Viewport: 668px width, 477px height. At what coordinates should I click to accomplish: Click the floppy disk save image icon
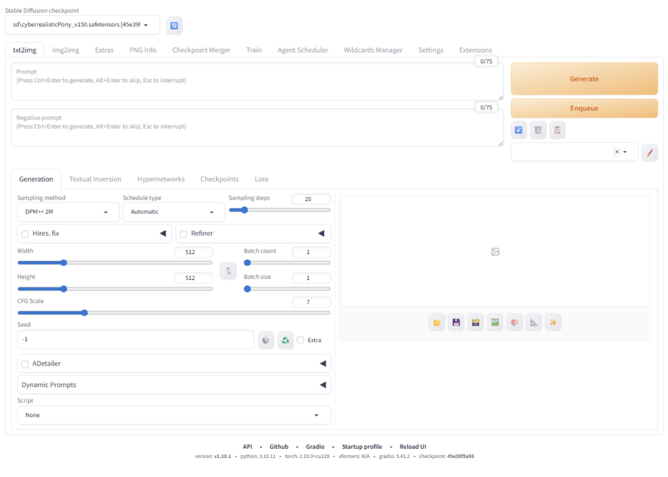click(456, 322)
